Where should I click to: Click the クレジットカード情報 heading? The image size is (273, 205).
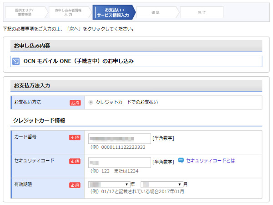point(39,121)
